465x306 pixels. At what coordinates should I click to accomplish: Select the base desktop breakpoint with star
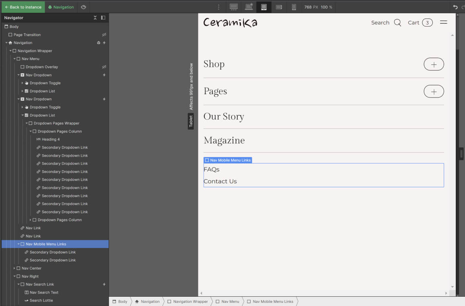[x=249, y=7]
